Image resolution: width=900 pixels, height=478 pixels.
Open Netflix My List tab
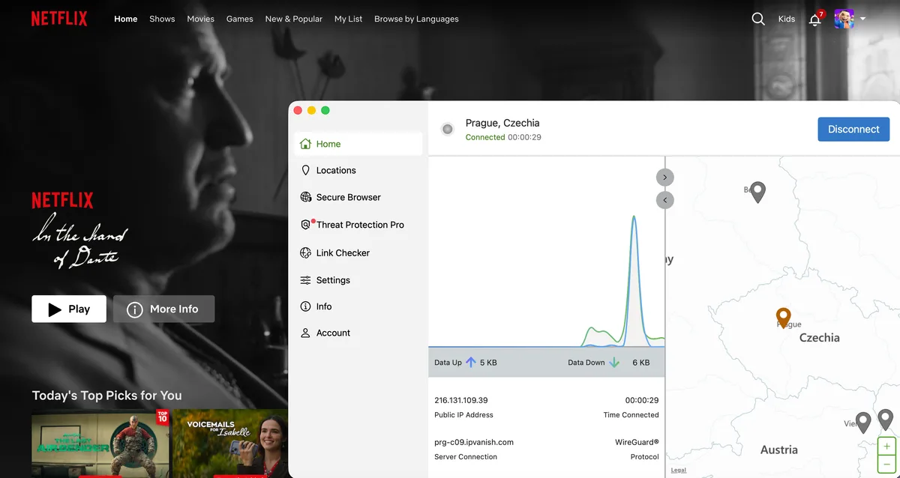pos(348,19)
